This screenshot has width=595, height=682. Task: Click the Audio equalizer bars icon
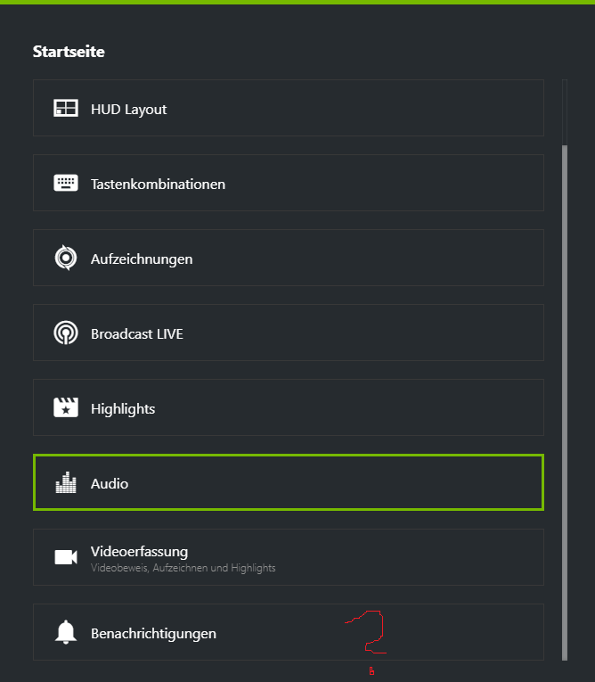point(66,482)
